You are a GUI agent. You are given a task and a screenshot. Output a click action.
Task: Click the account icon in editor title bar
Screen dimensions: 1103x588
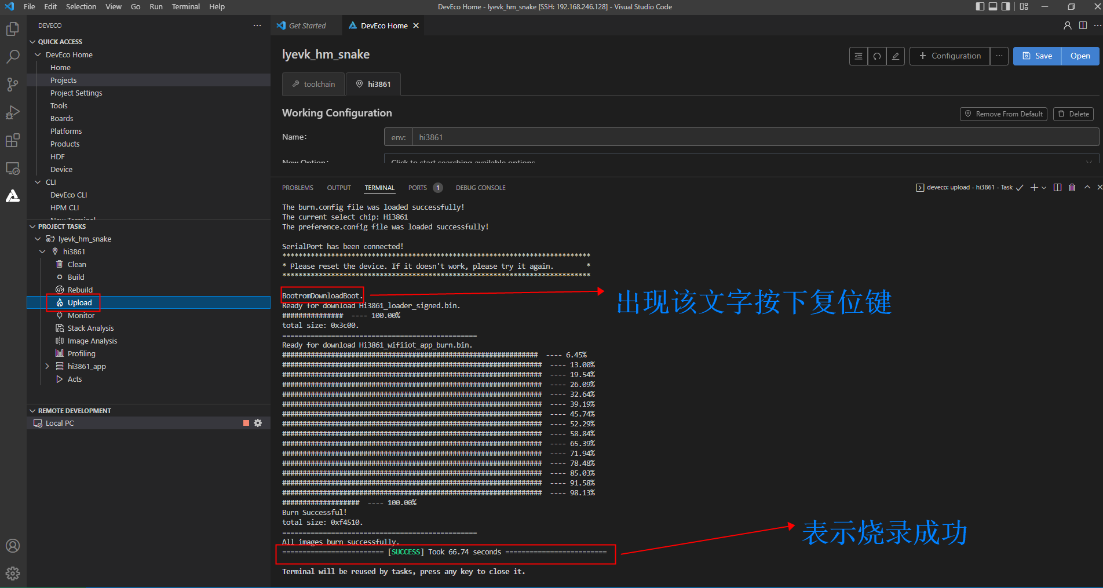pos(1068,25)
